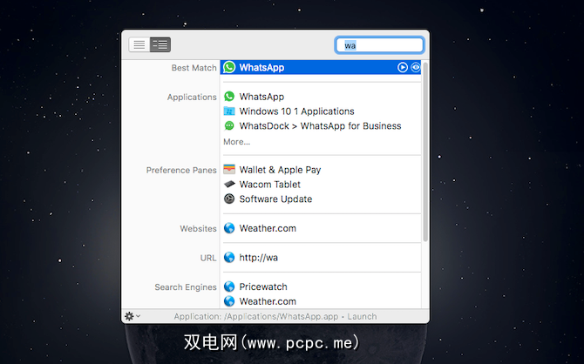Click the WhatsApp icon under Applications
Screen dimensions: 584x364
pyautogui.click(x=229, y=97)
